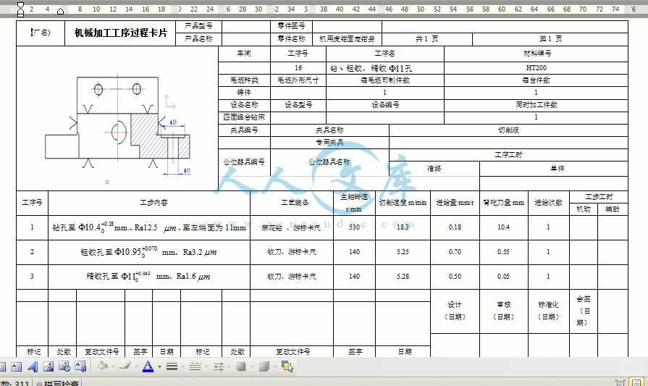Click the 工序工时 header cell

pyautogui.click(x=508, y=155)
